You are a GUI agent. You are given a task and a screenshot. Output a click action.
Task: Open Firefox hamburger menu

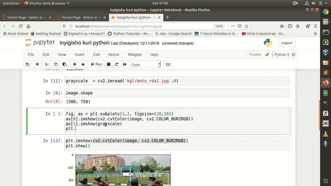(x=315, y=26)
